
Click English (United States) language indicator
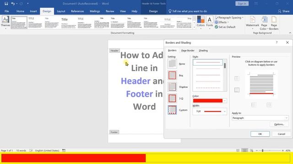[47, 150]
